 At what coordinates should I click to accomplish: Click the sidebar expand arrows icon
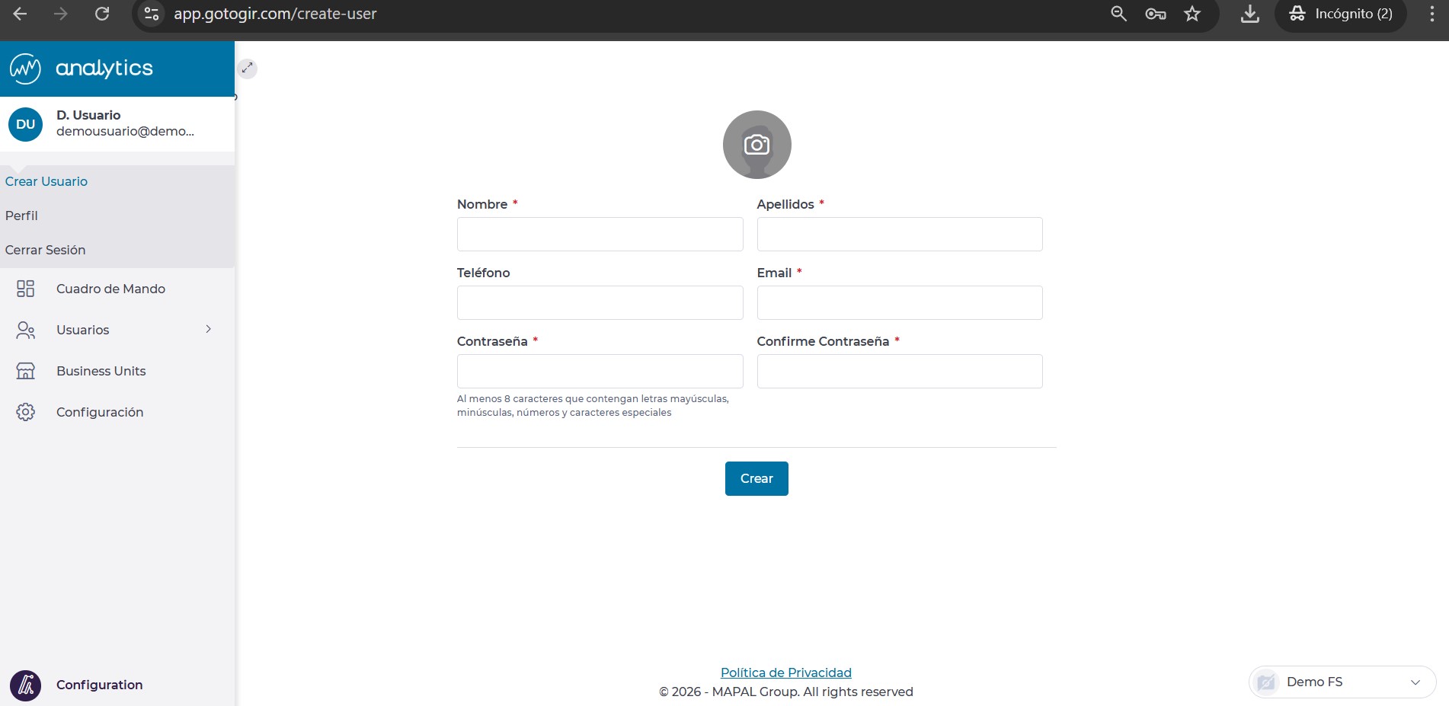[247, 69]
